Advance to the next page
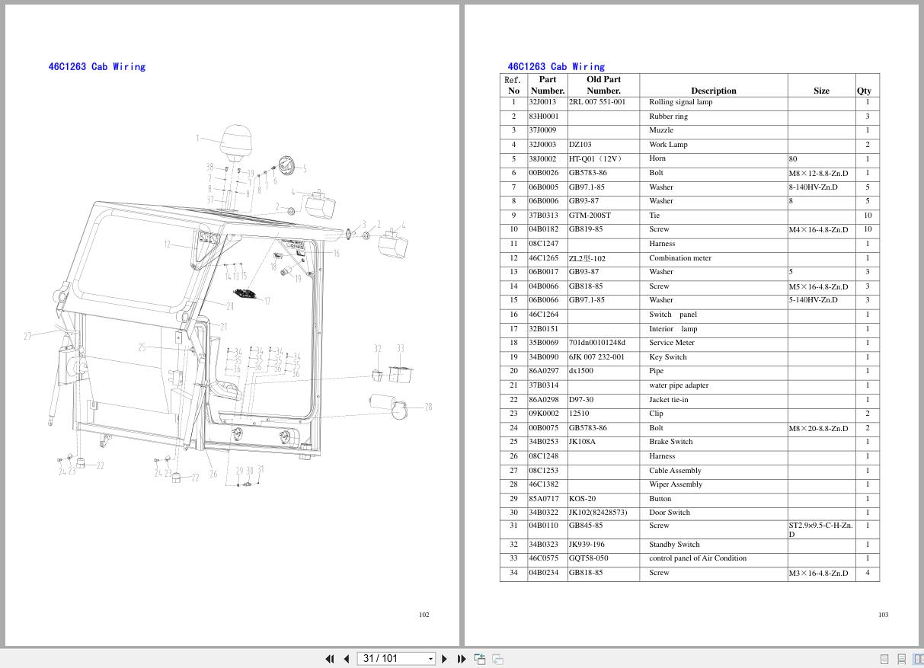This screenshot has width=924, height=668. (445, 658)
